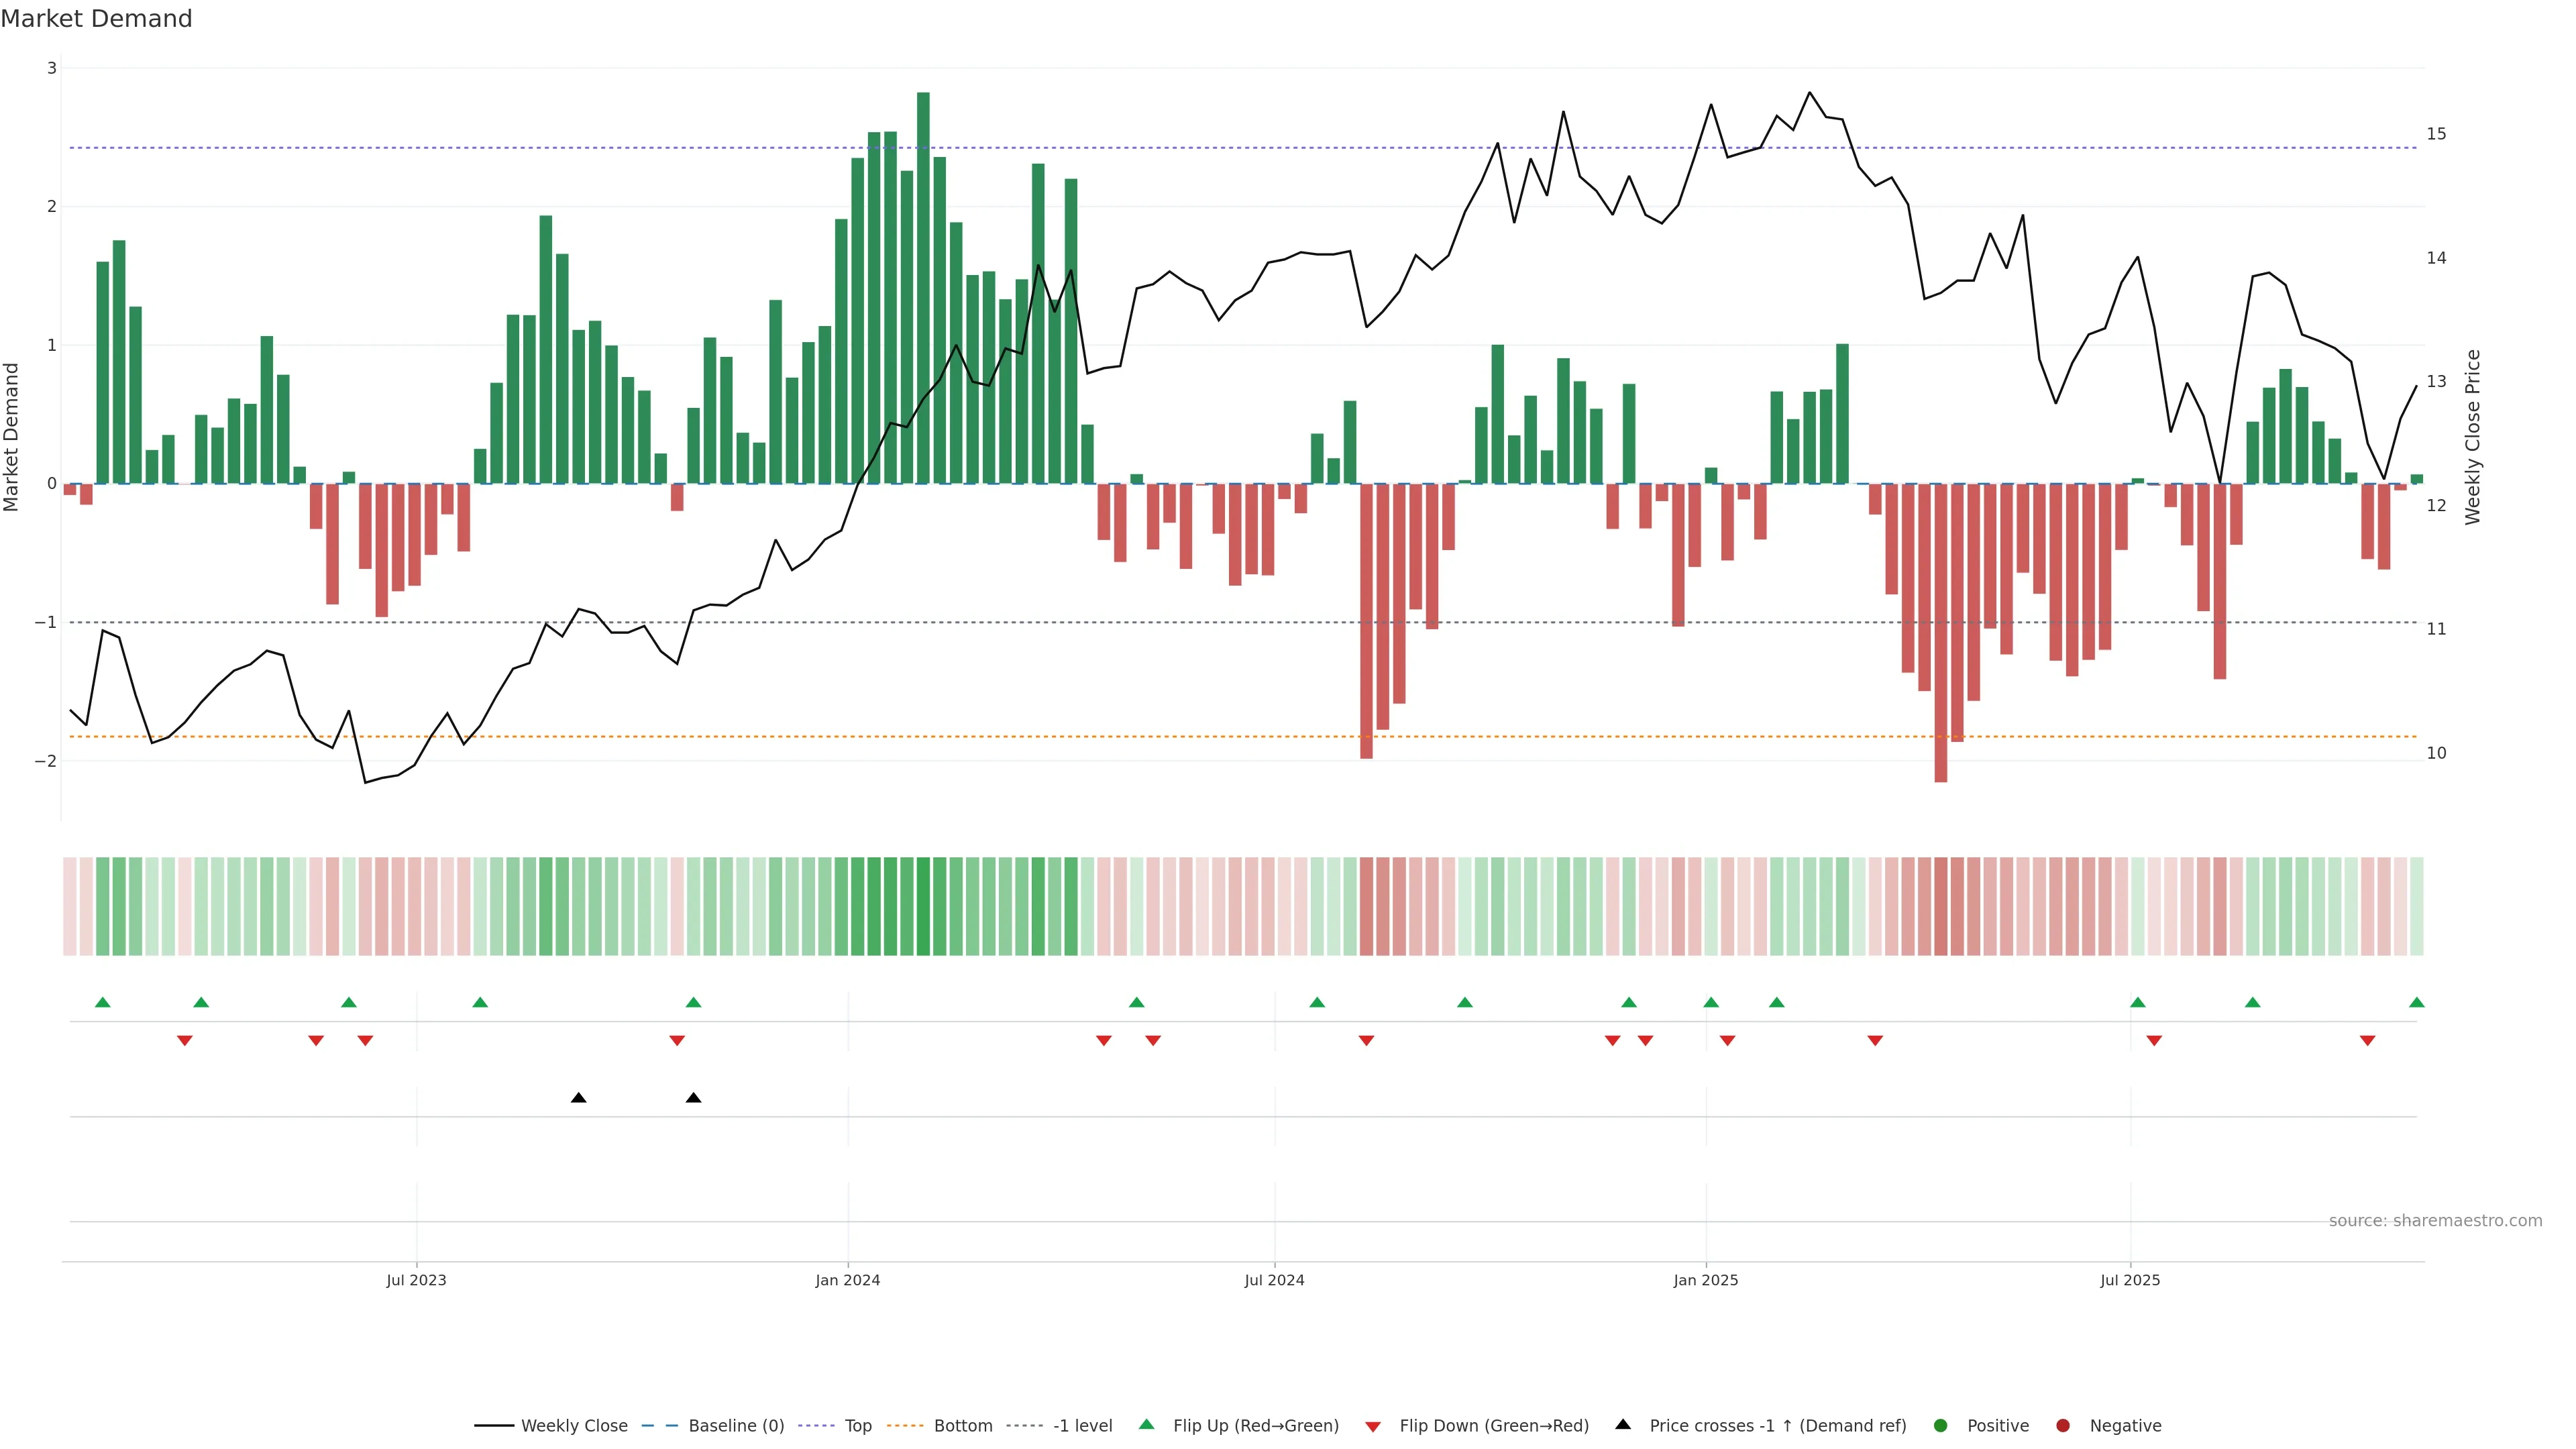Click the leftmost red flip-down triangle marker
The image size is (2576, 1449).
(184, 1041)
